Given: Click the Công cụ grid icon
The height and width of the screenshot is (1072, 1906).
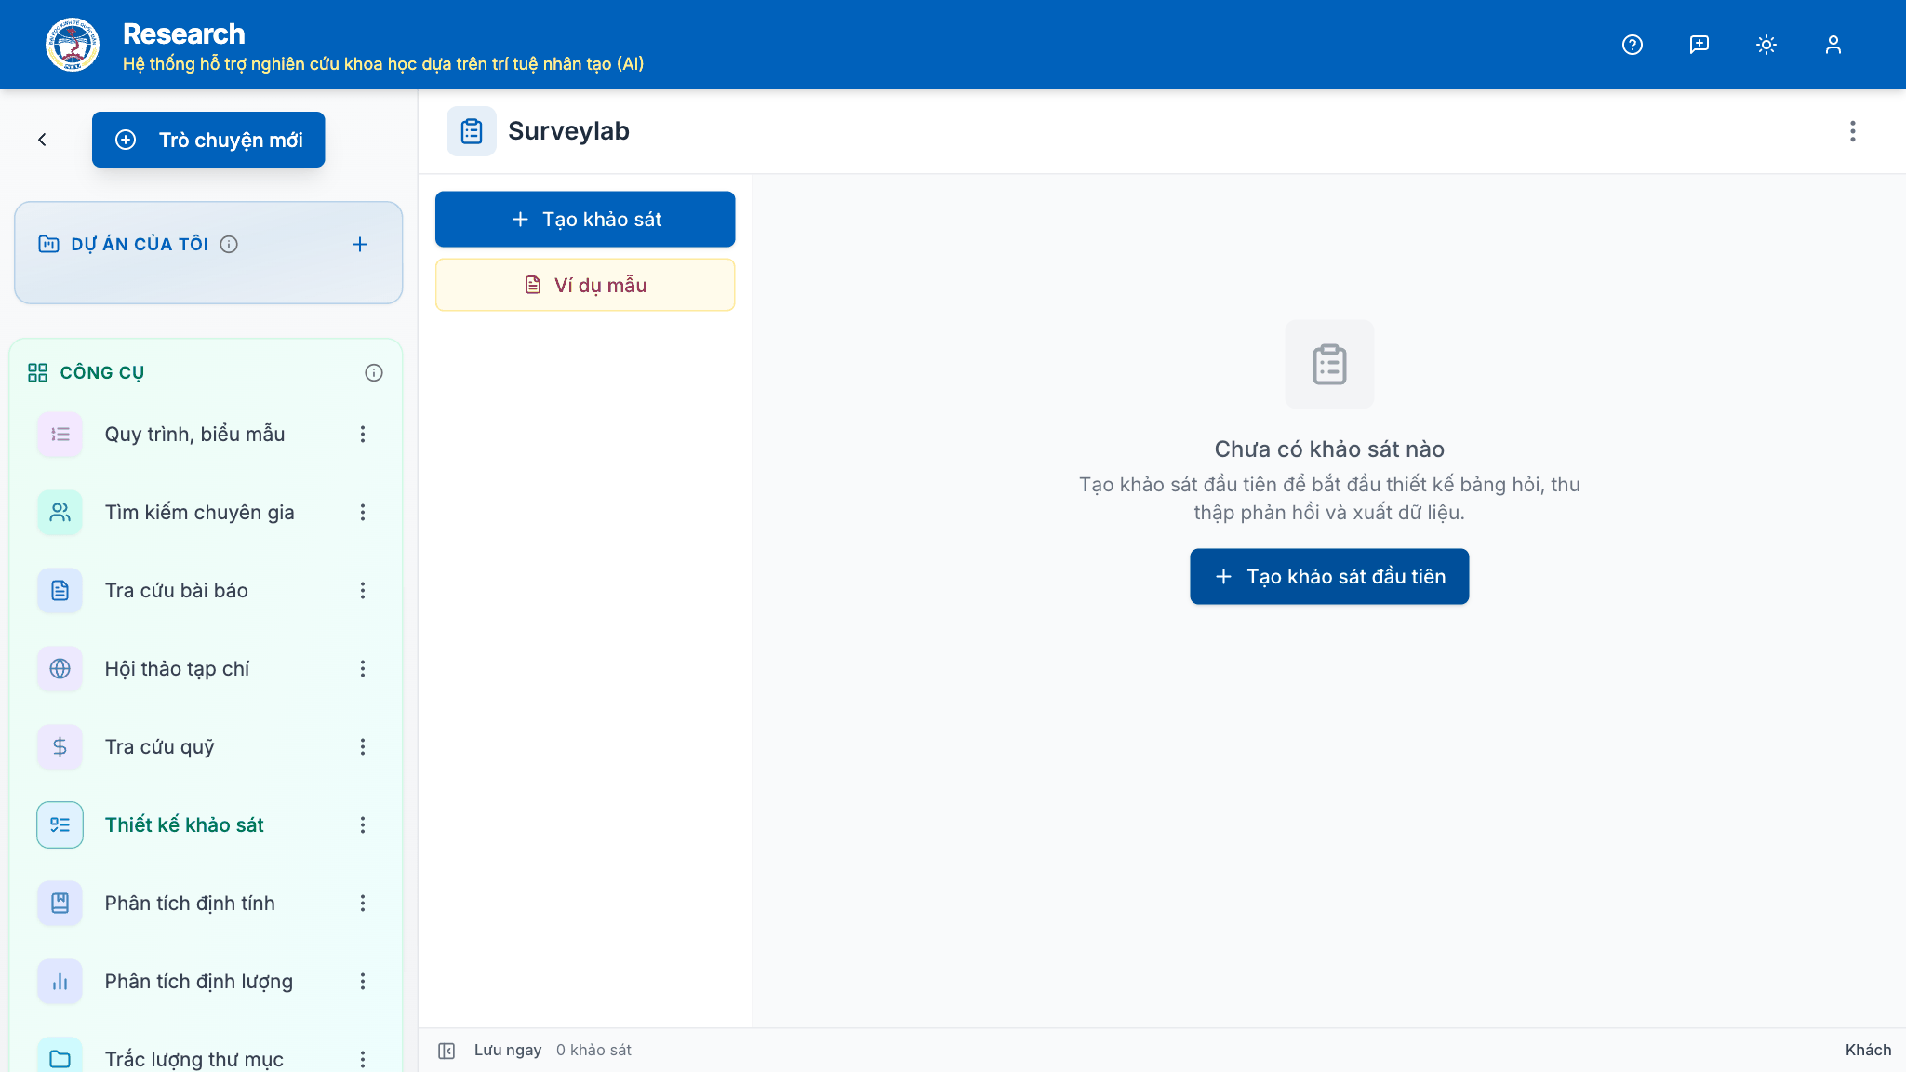Looking at the screenshot, I should (37, 373).
